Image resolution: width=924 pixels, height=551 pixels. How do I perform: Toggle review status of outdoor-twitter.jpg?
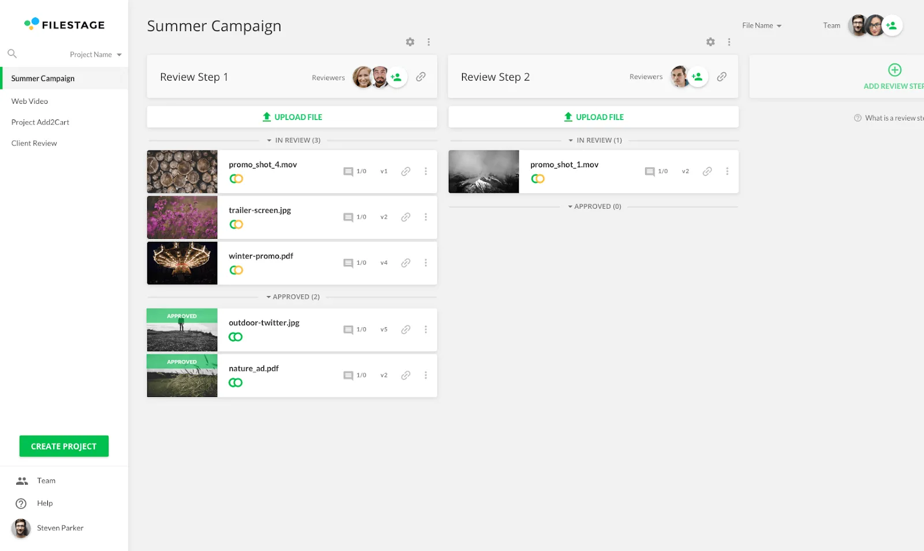click(x=236, y=337)
